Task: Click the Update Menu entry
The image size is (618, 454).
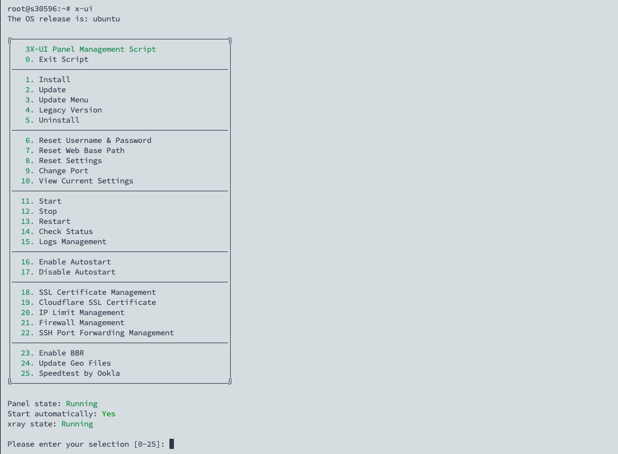Action: click(x=63, y=100)
